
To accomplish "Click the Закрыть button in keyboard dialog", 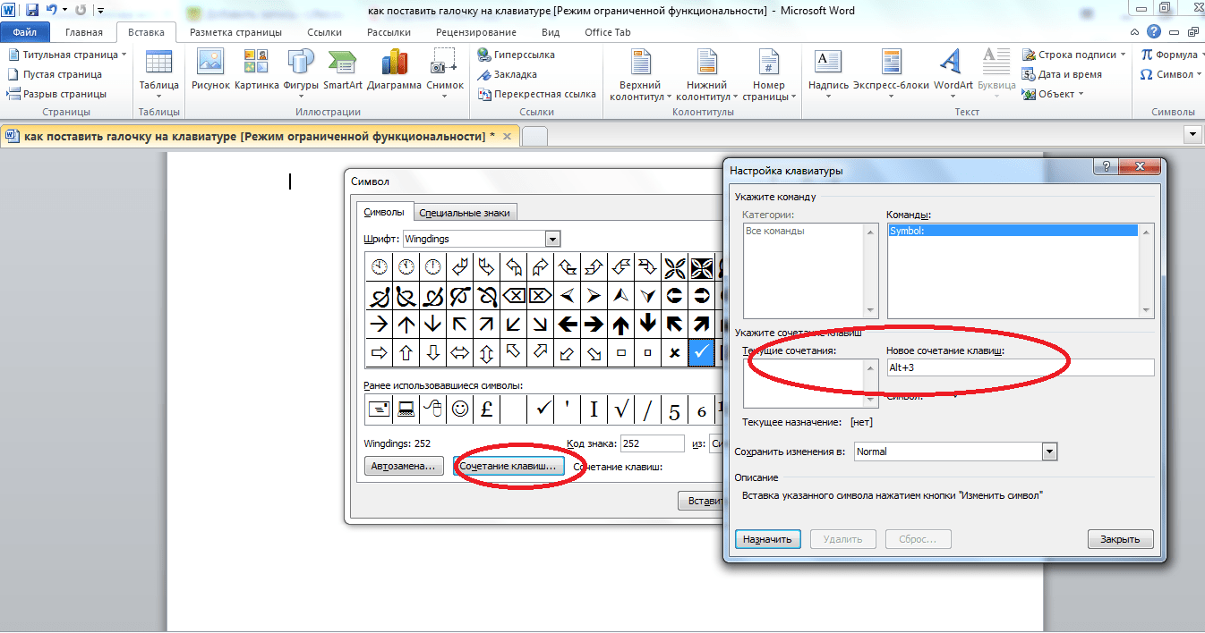I will click(x=1121, y=539).
